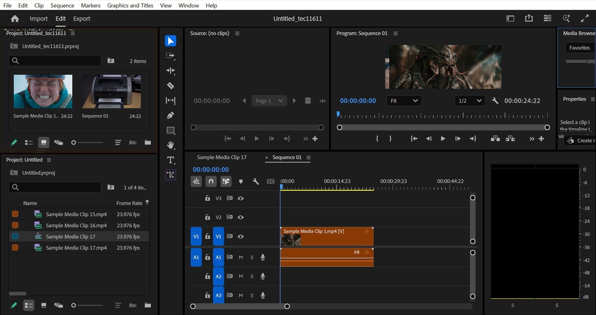The height and width of the screenshot is (315, 596).
Task: Pick the Pen tool
Action: coord(171,115)
